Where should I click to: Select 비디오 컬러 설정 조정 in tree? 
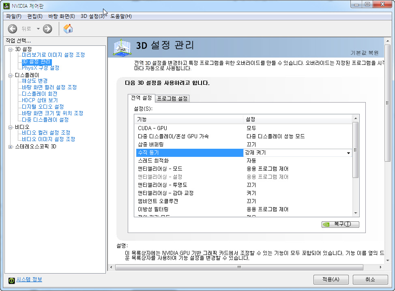[x=46, y=133]
